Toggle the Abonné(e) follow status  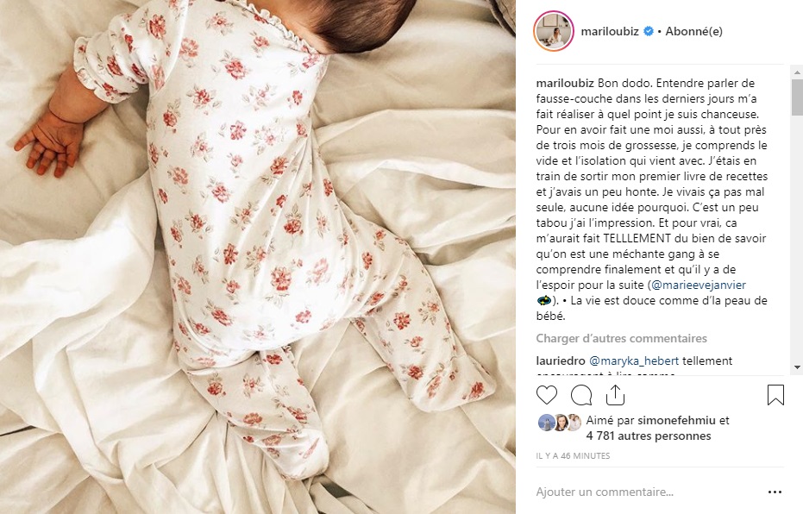[x=694, y=31]
